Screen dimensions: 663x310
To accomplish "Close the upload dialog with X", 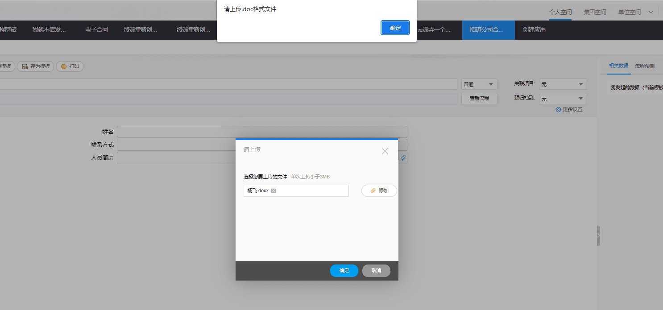I will click(x=385, y=151).
